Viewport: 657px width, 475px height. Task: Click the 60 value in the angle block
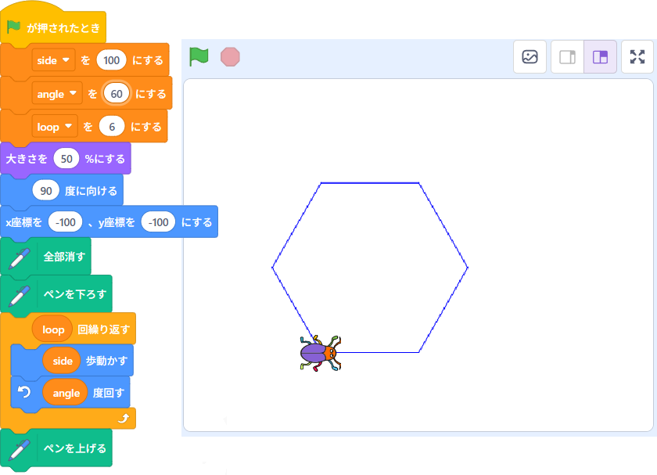(117, 93)
